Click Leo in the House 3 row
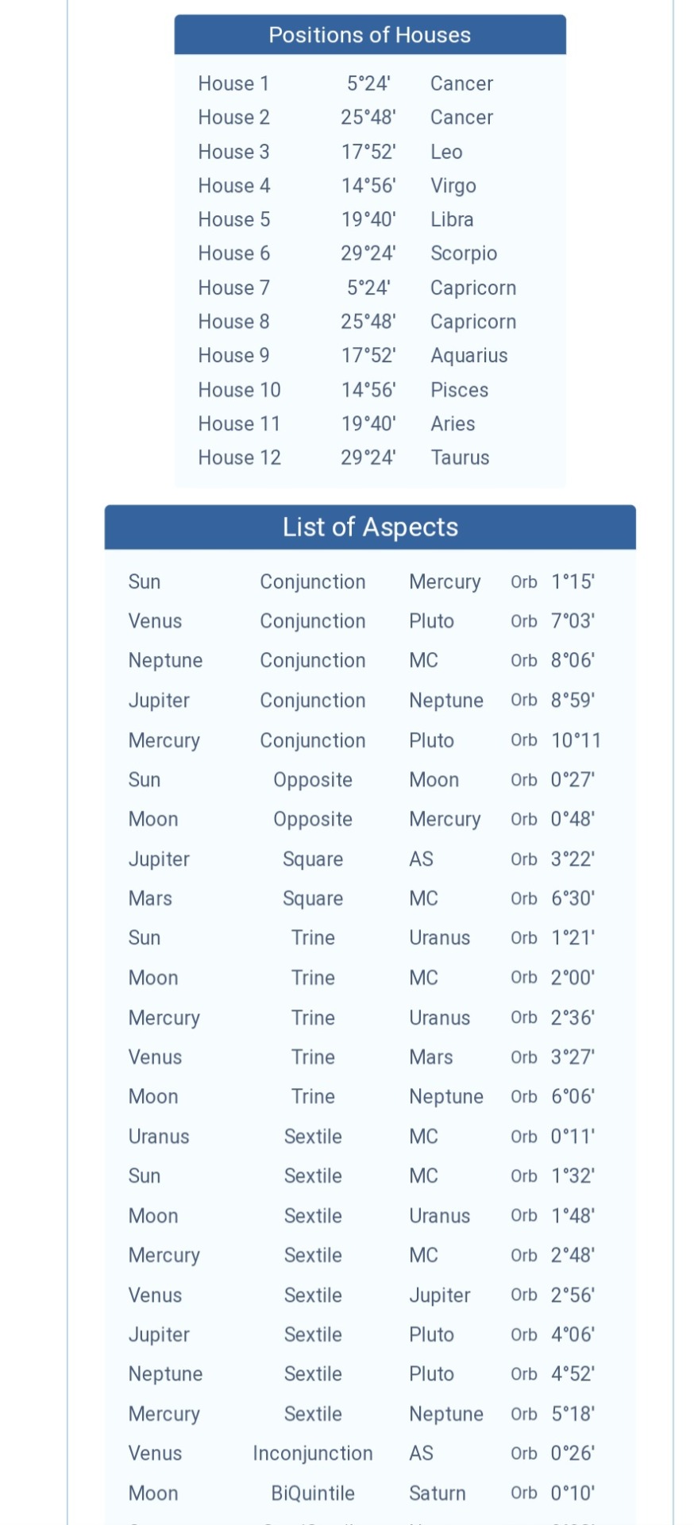The image size is (694, 1525). coord(446,152)
